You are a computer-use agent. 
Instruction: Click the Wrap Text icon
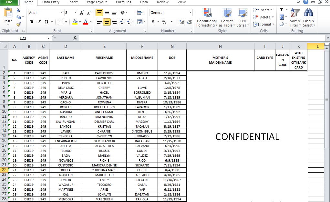pyautogui.click(x=140, y=13)
